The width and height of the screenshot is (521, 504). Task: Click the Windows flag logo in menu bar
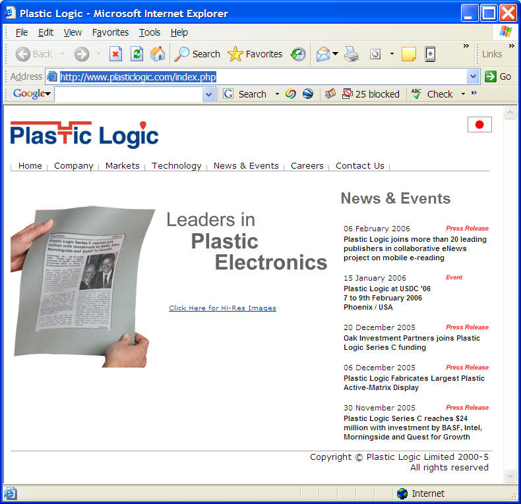[505, 32]
